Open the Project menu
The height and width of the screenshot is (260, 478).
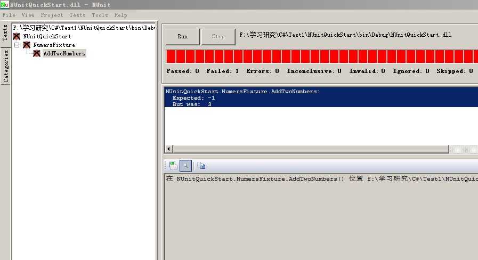coord(52,15)
